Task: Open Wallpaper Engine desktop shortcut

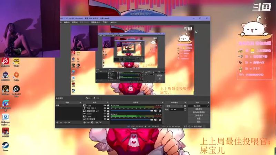Action: [x=6, y=120]
